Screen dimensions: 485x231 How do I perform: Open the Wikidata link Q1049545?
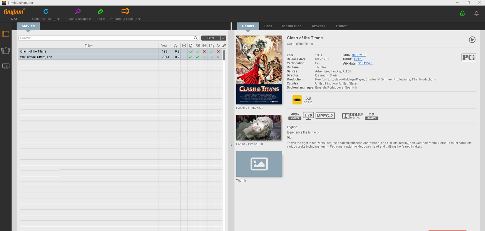click(365, 63)
